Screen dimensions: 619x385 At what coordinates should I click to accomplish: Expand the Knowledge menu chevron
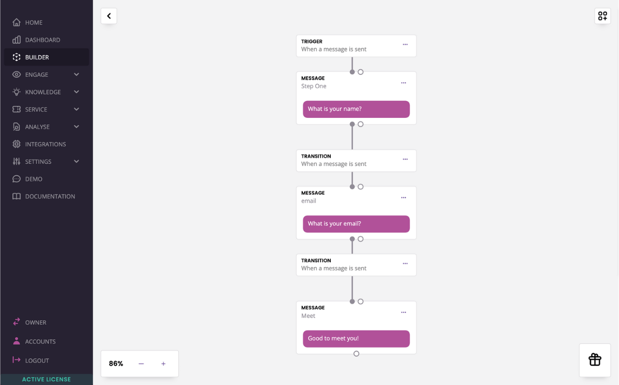click(x=76, y=92)
